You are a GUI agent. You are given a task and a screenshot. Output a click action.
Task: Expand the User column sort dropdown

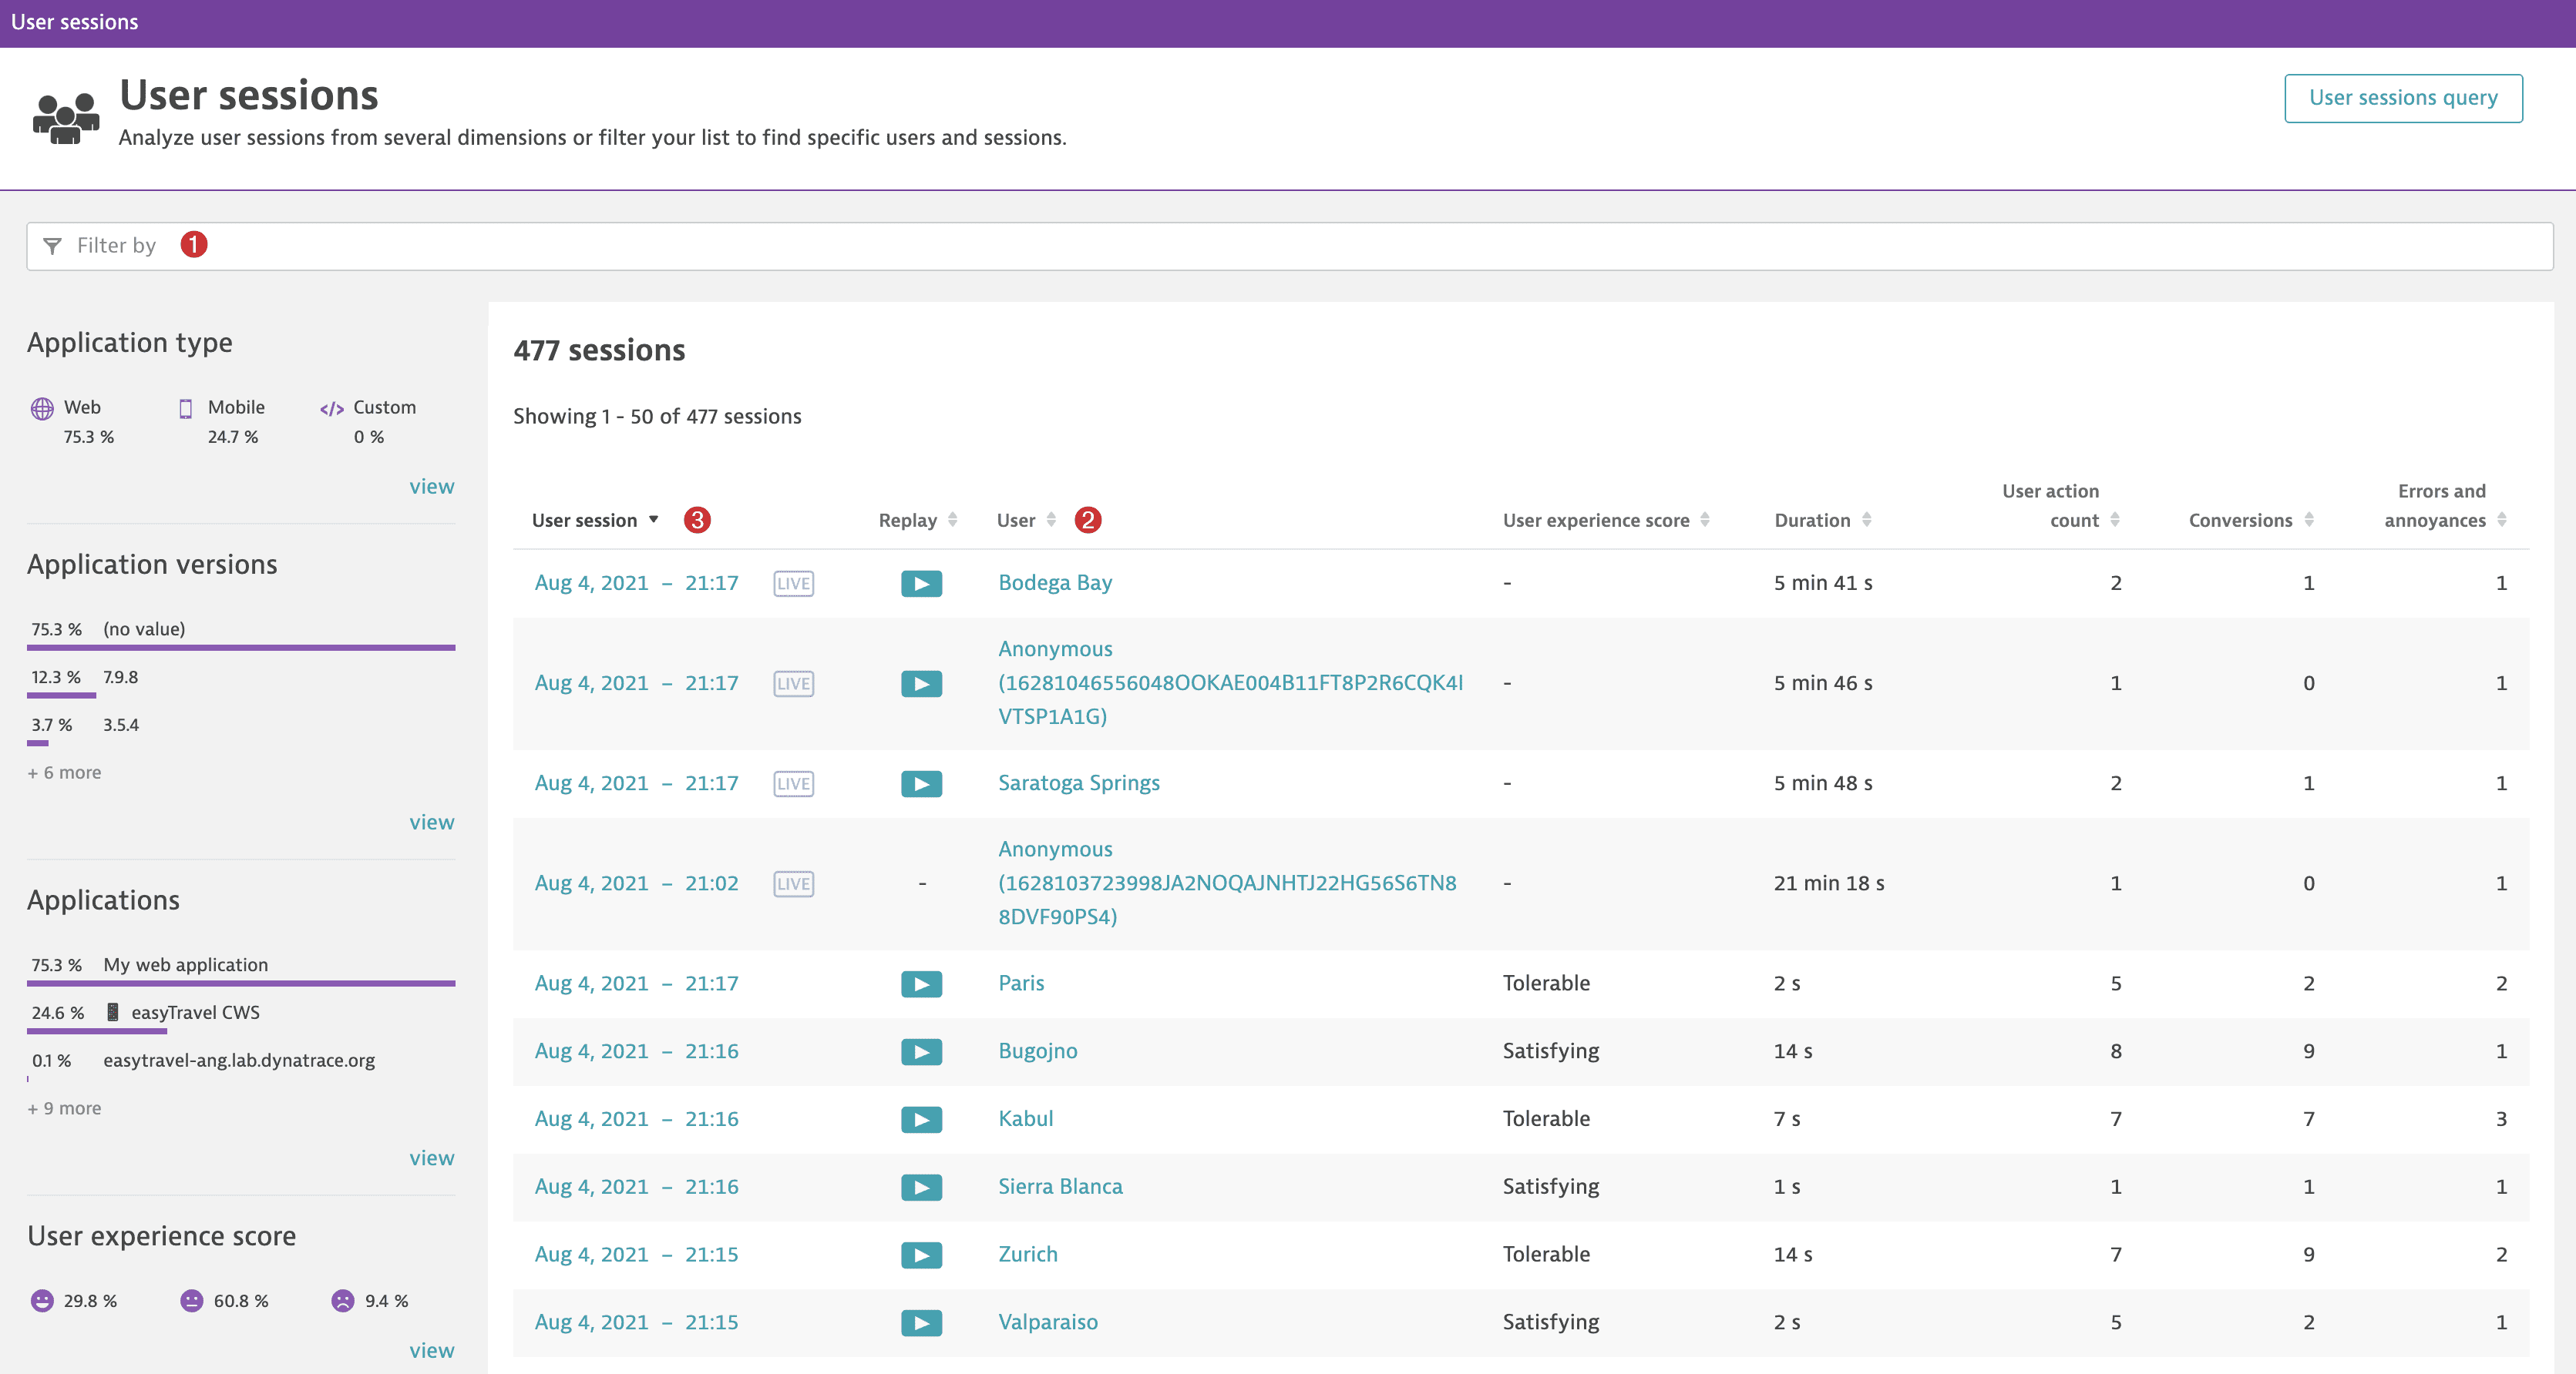pos(1056,519)
